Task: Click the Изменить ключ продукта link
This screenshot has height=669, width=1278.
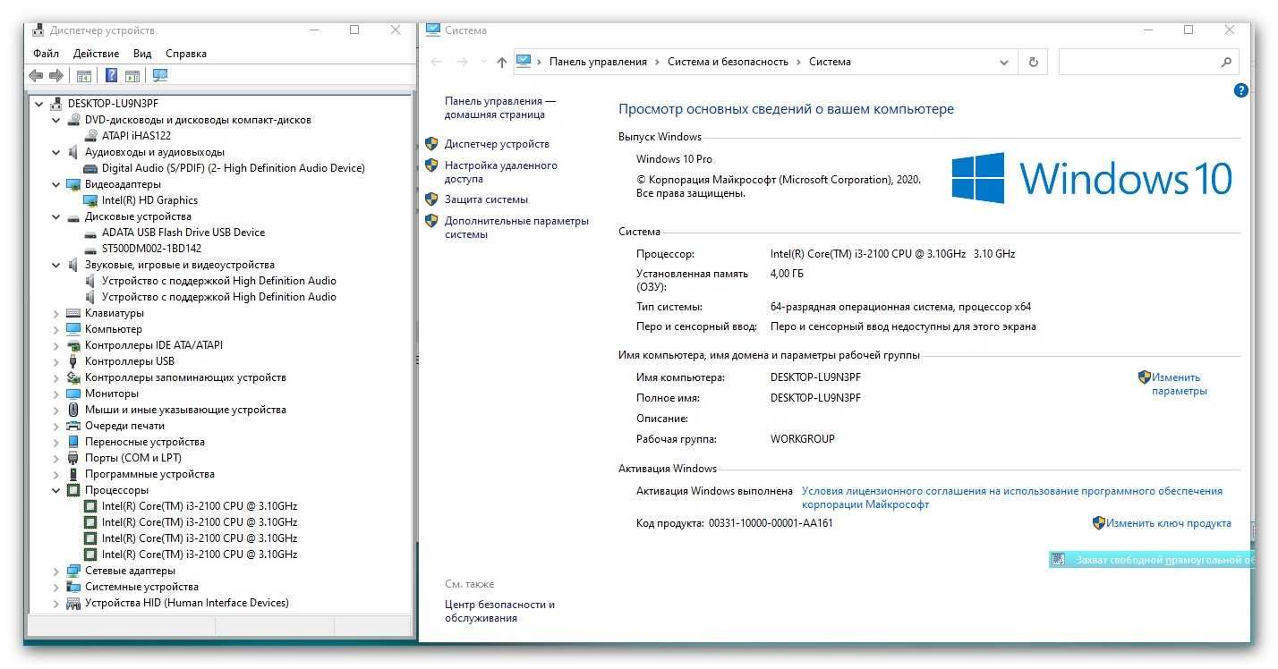Action: click(x=1169, y=523)
